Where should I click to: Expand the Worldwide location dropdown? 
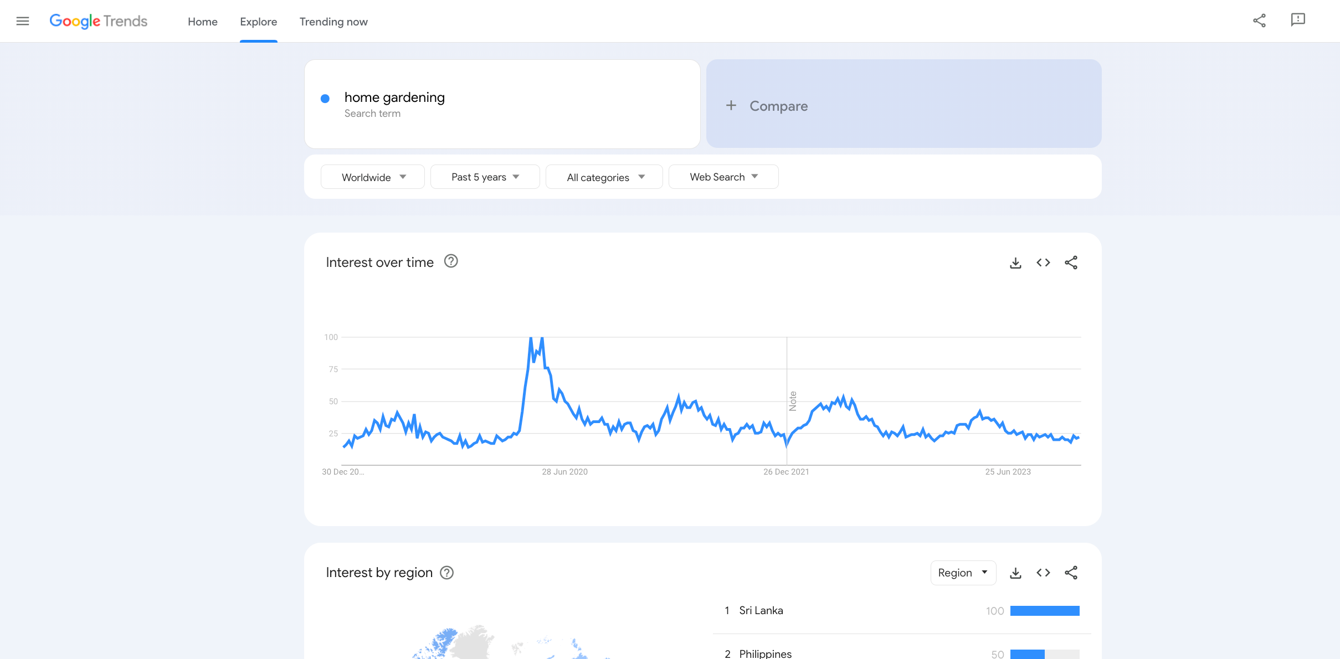[x=373, y=177]
